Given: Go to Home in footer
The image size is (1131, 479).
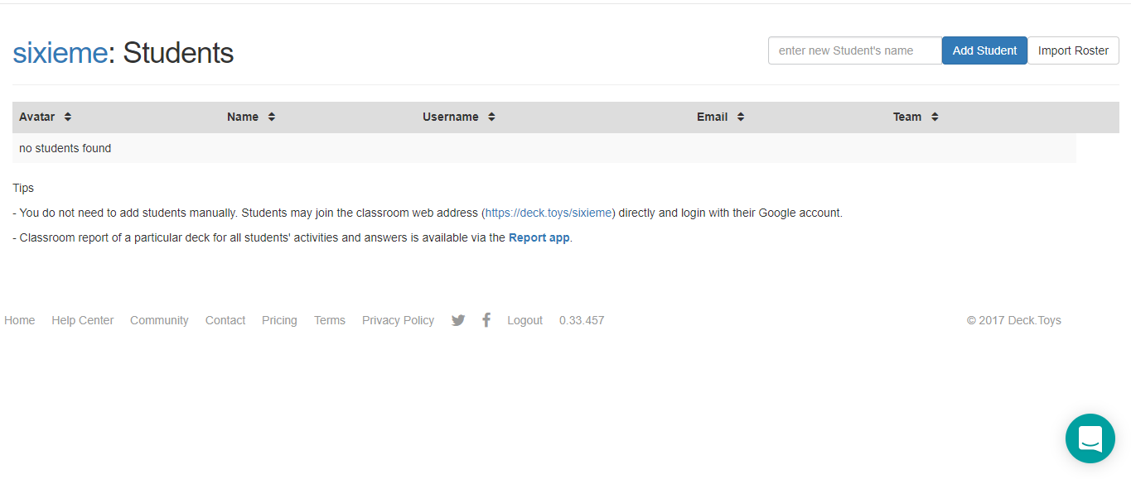Looking at the screenshot, I should [19, 320].
